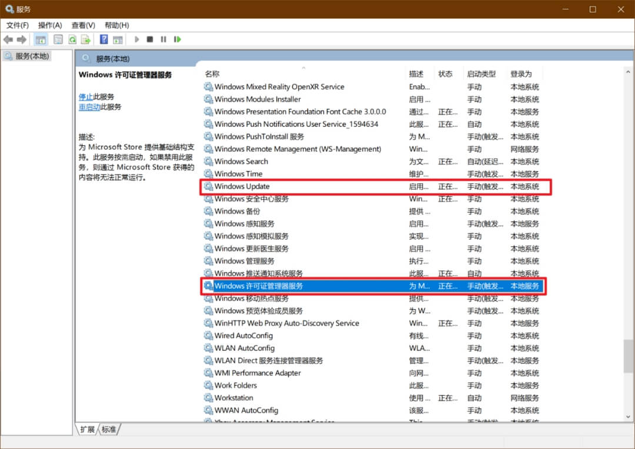Select the Windows Update service row
Viewport: 635px width, 449px height.
click(x=242, y=186)
